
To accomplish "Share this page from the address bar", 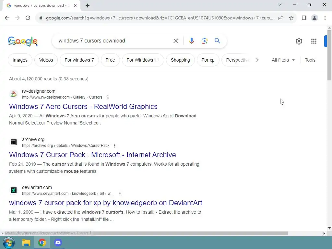I will (281, 18).
